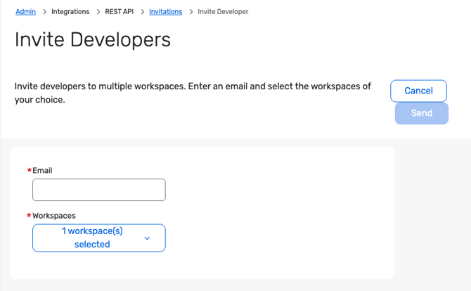The width and height of the screenshot is (471, 291).
Task: Click the invite instructions description text
Action: 192,93
